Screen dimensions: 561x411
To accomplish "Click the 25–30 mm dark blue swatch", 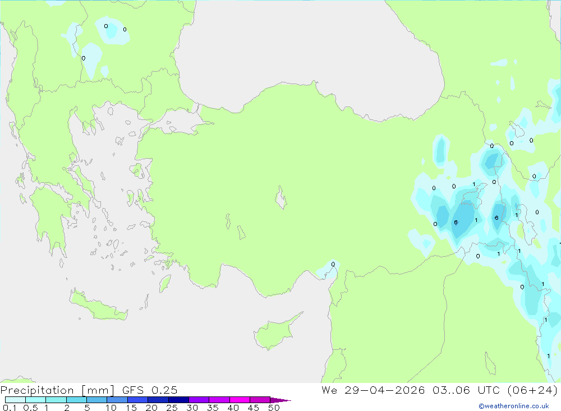I will tap(178, 400).
